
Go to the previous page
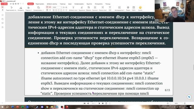point(88,103)
